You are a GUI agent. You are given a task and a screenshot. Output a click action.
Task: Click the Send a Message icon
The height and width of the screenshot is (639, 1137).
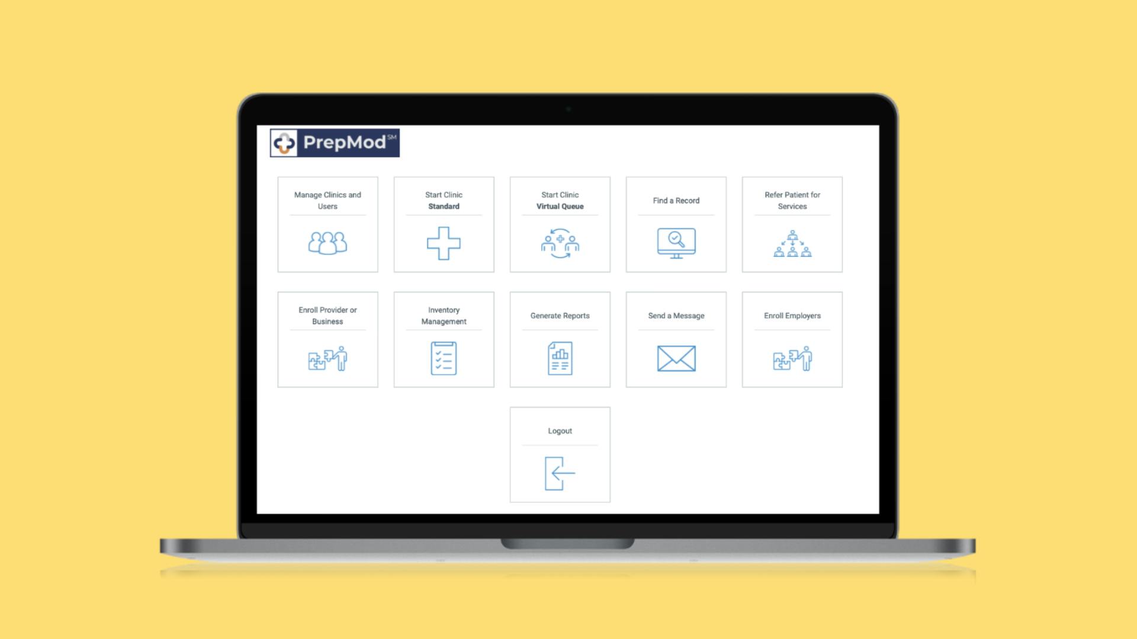pos(675,358)
